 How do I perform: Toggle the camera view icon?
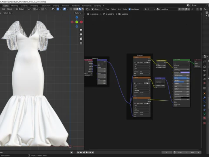point(81,39)
